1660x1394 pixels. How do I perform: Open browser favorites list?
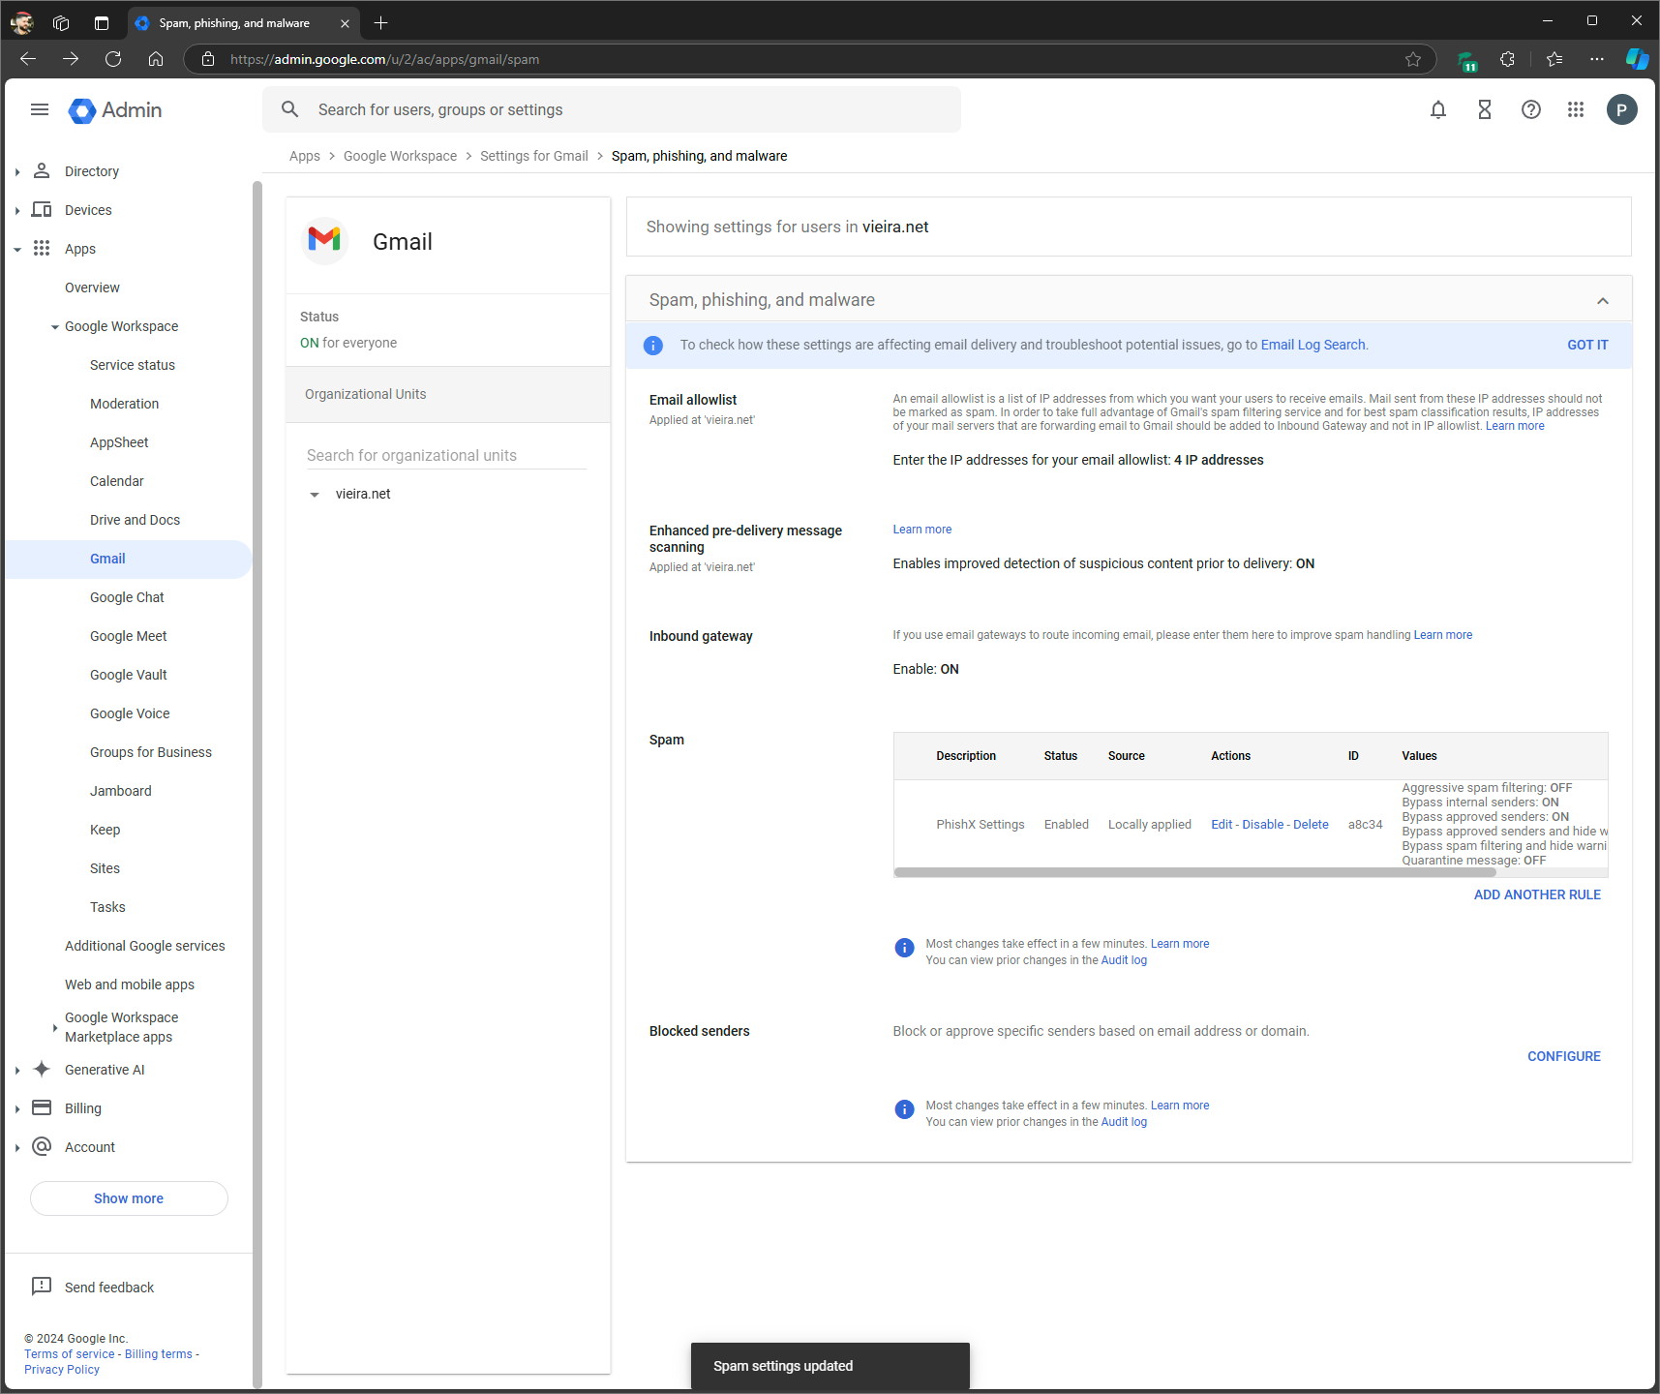(x=1554, y=59)
